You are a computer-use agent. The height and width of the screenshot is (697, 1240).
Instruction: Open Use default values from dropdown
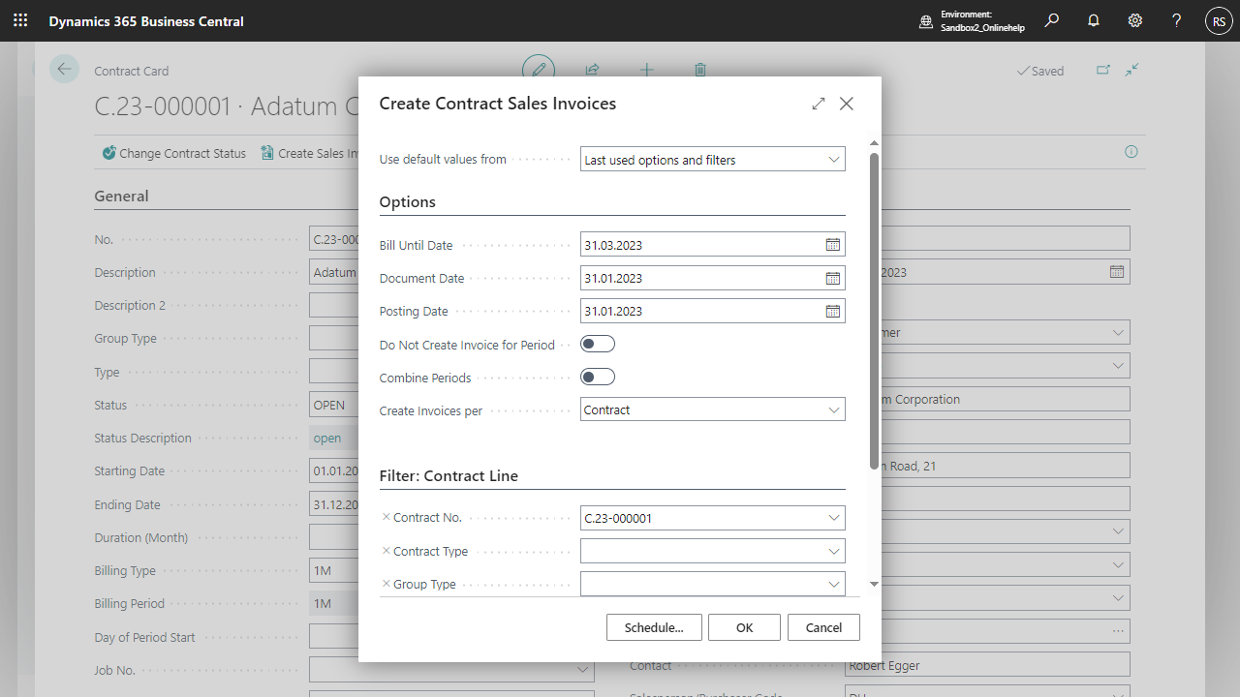[834, 160]
